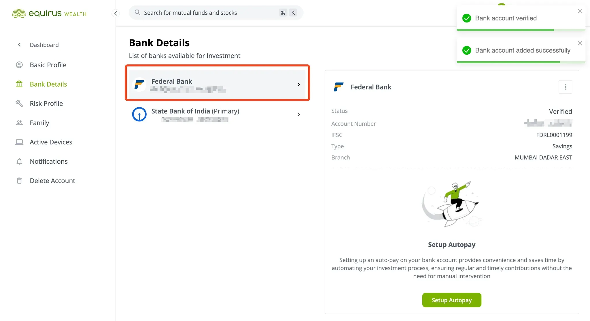Screen dimensions: 590x321
Task: Click the Equirus Wealth logo
Action: point(49,13)
